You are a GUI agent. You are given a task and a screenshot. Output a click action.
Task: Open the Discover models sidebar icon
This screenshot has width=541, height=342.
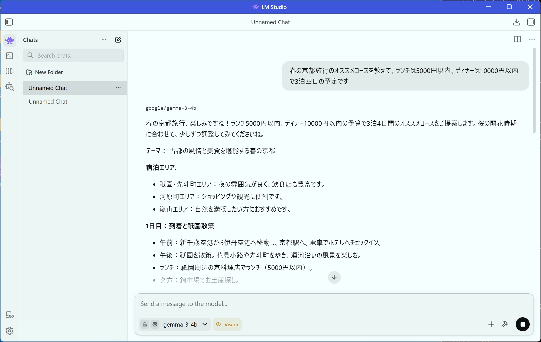[x=10, y=87]
